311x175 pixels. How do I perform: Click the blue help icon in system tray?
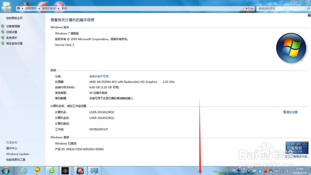tap(239, 170)
